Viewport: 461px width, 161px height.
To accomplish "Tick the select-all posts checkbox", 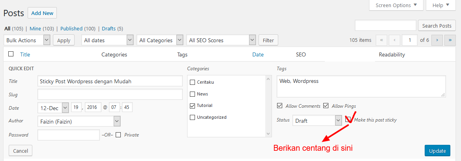I will [x=11, y=54].
